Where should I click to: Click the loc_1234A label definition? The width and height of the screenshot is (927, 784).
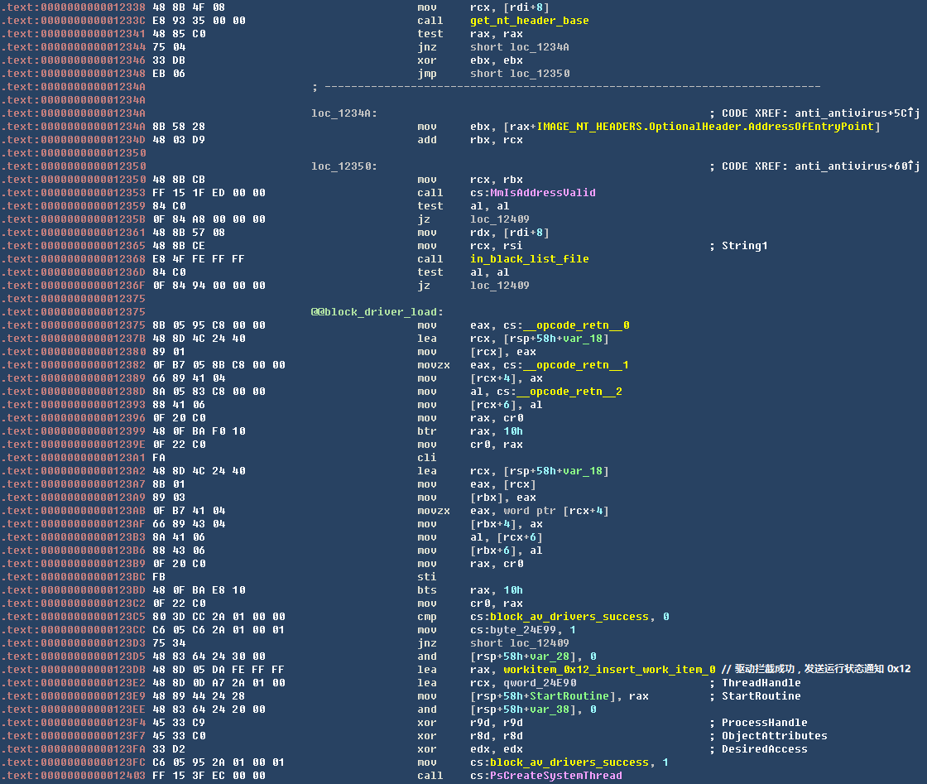click(343, 113)
